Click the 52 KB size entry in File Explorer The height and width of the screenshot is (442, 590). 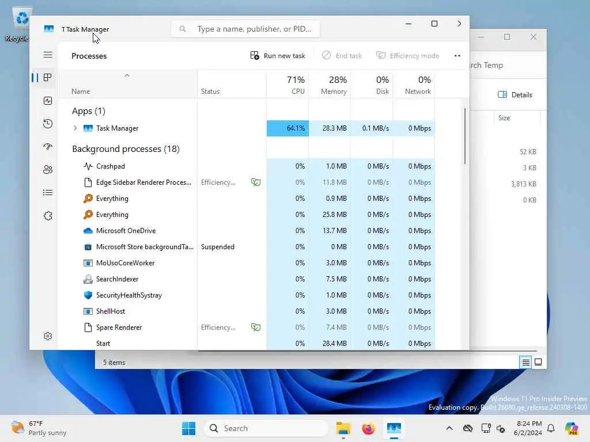[x=528, y=152]
